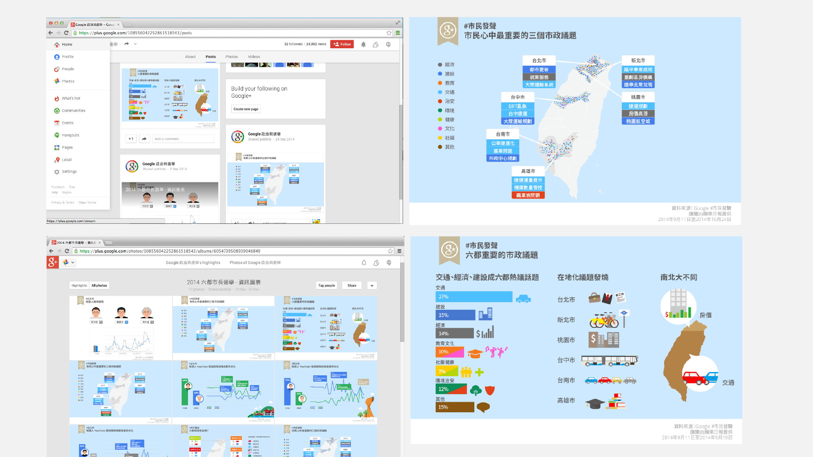Select the Posts tab
This screenshot has width=813, height=457.
[x=211, y=57]
